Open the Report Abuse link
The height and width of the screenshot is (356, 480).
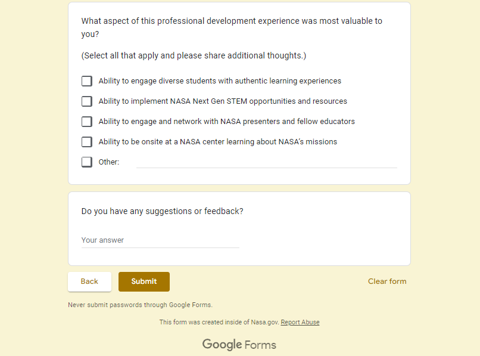pyautogui.click(x=300, y=322)
